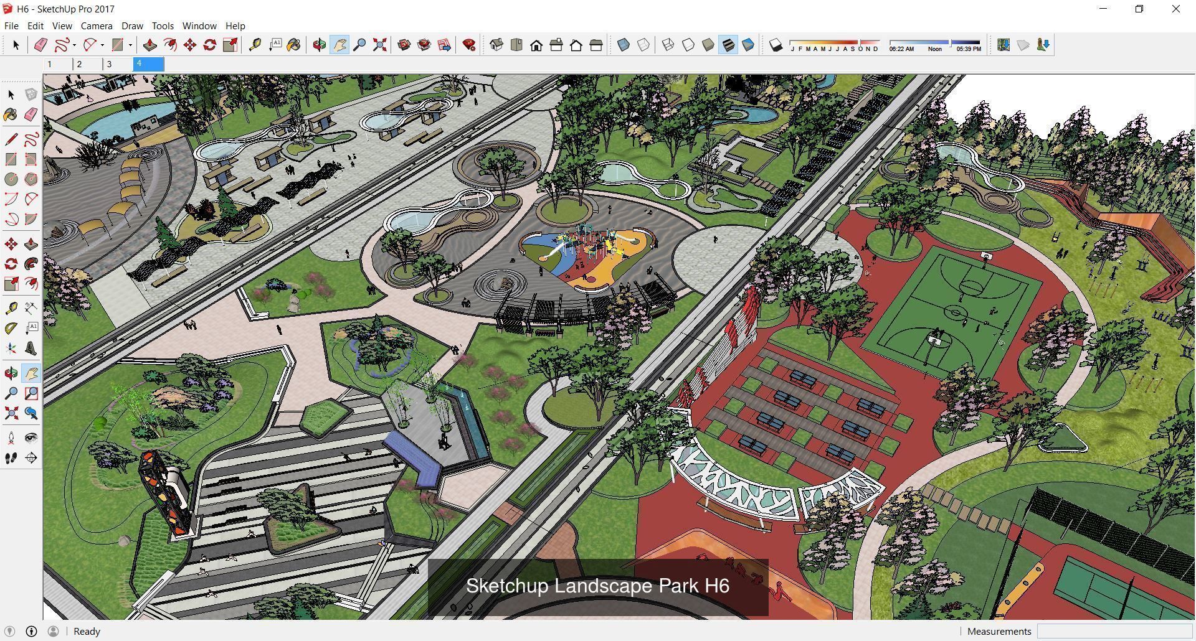Select the Look Around eye tool
Screen dimensions: 1196x641
(x=31, y=438)
